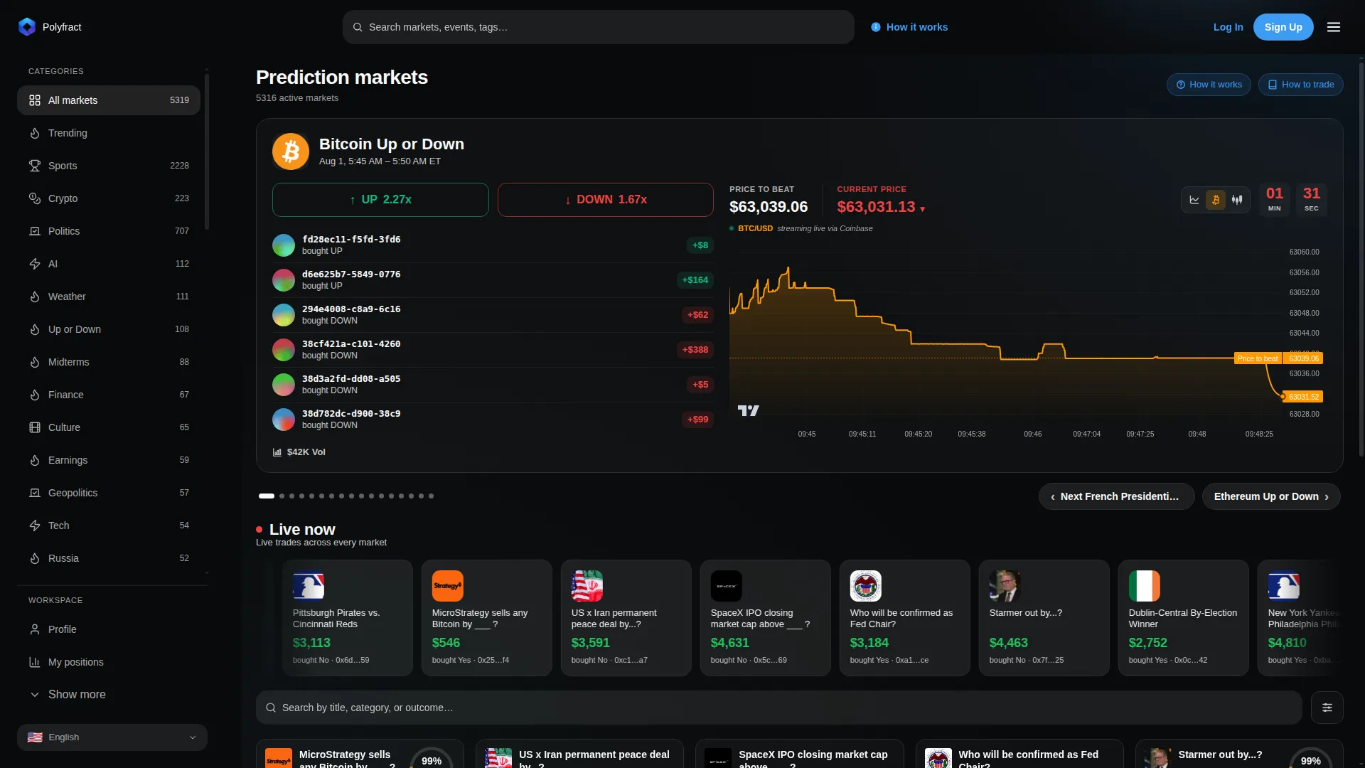Image resolution: width=1365 pixels, height=768 pixels.
Task: Click the My positions chart icon
Action: pos(35,662)
